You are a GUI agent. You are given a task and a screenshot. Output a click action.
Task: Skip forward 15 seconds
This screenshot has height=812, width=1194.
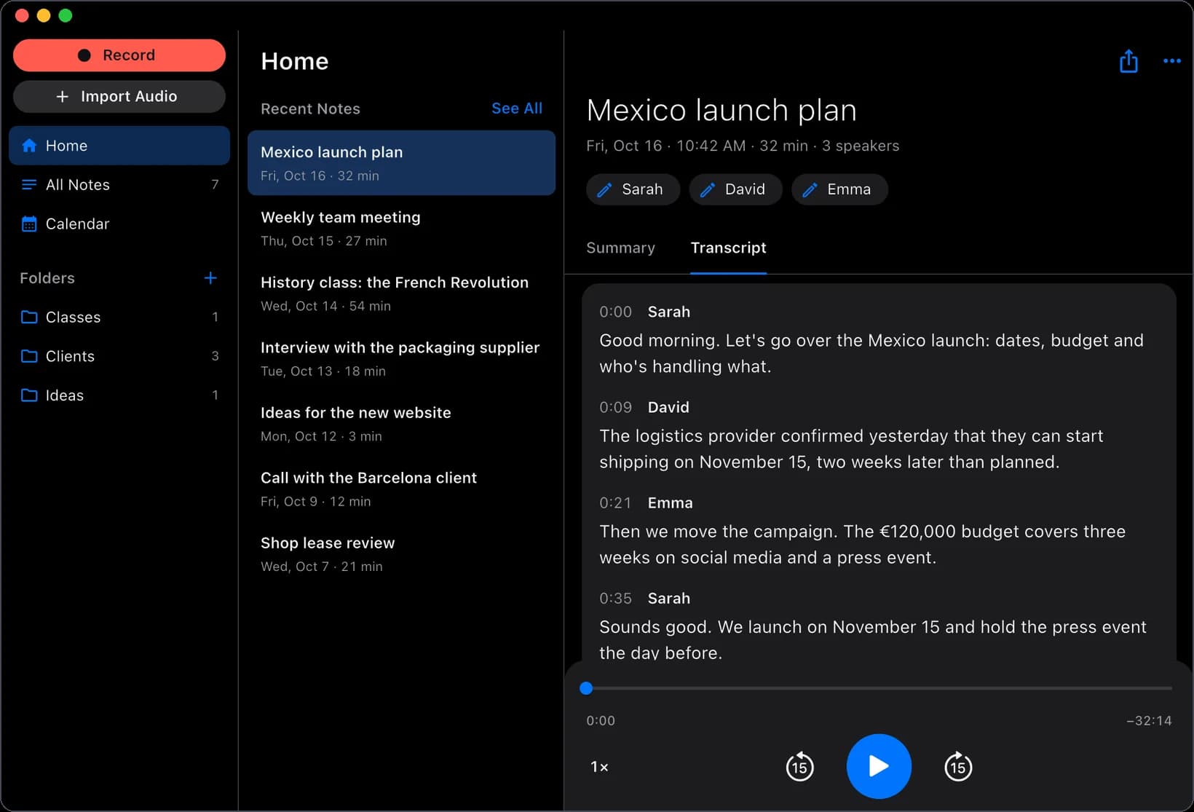point(957,766)
